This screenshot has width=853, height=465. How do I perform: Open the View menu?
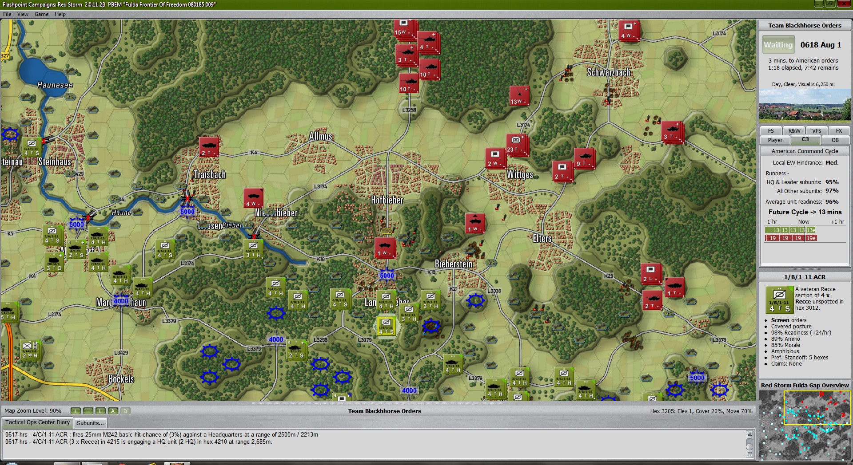(23, 14)
